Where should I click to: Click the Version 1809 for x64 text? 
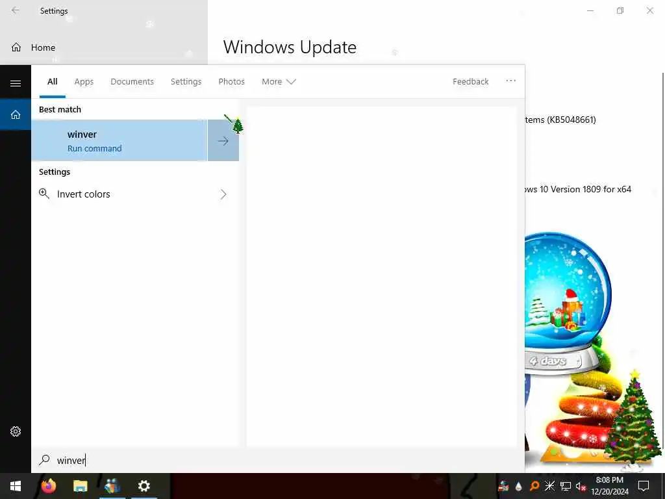[x=578, y=189]
